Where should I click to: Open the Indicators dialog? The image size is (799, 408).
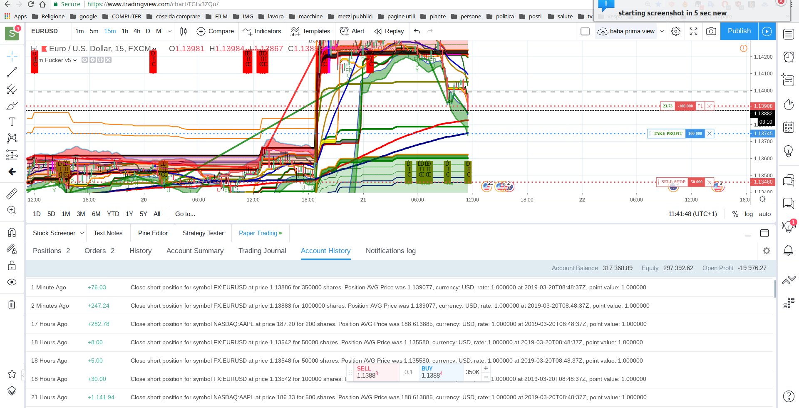(x=262, y=31)
